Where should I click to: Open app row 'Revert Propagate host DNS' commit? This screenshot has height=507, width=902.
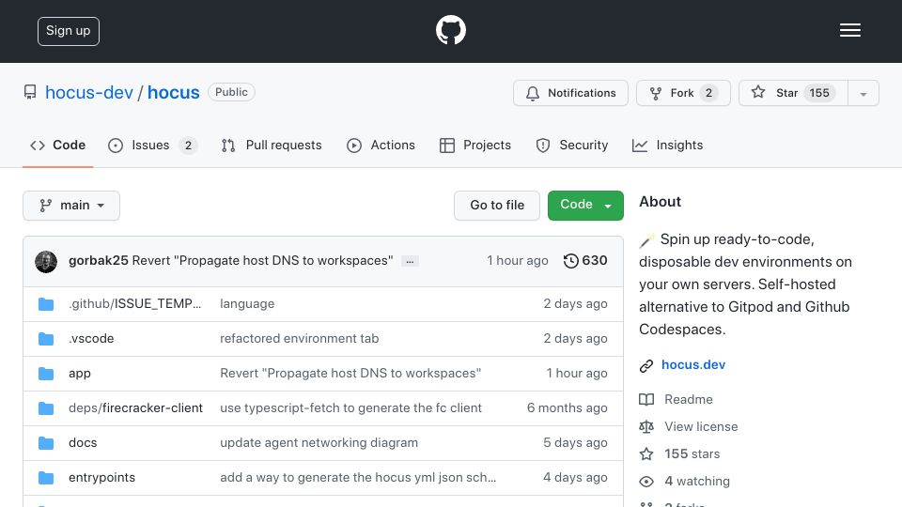[x=350, y=373]
